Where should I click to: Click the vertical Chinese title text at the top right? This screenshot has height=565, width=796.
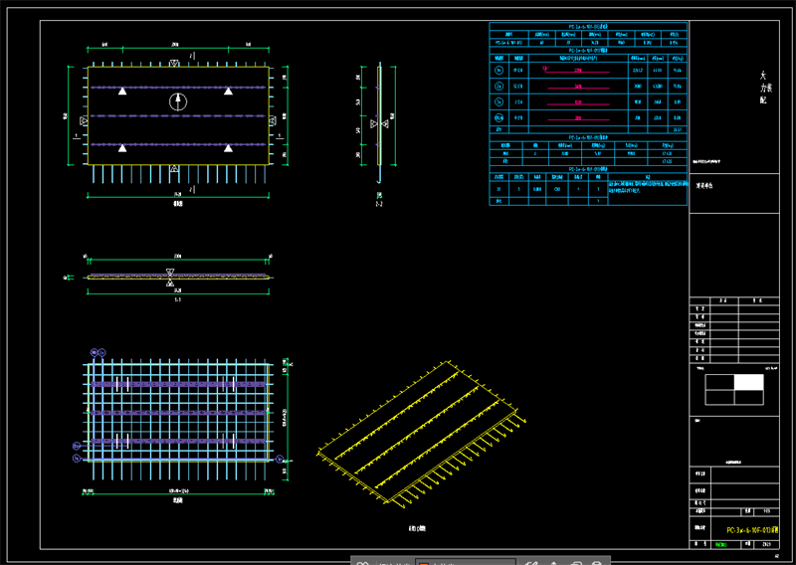765,88
